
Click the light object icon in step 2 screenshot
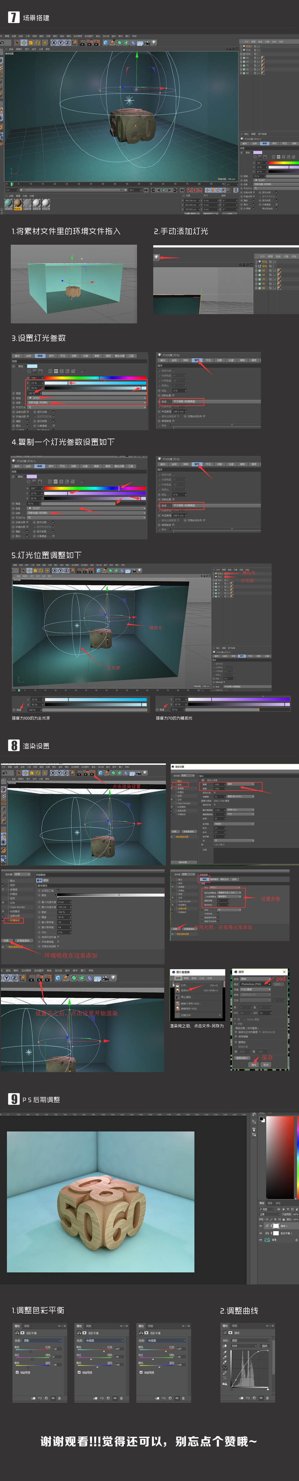(x=157, y=258)
